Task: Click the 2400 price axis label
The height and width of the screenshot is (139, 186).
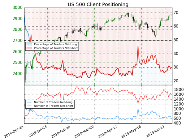Action: pyautogui.click(x=18, y=74)
